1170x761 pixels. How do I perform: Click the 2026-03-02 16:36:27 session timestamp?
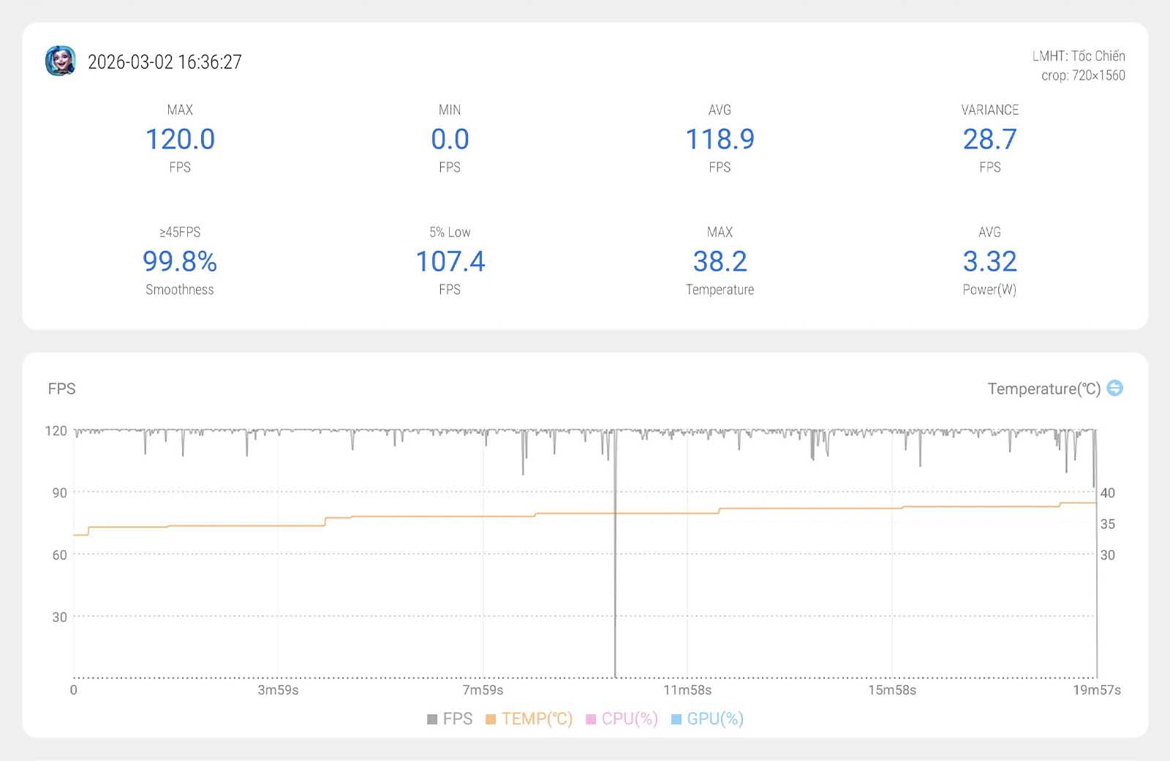click(x=165, y=62)
